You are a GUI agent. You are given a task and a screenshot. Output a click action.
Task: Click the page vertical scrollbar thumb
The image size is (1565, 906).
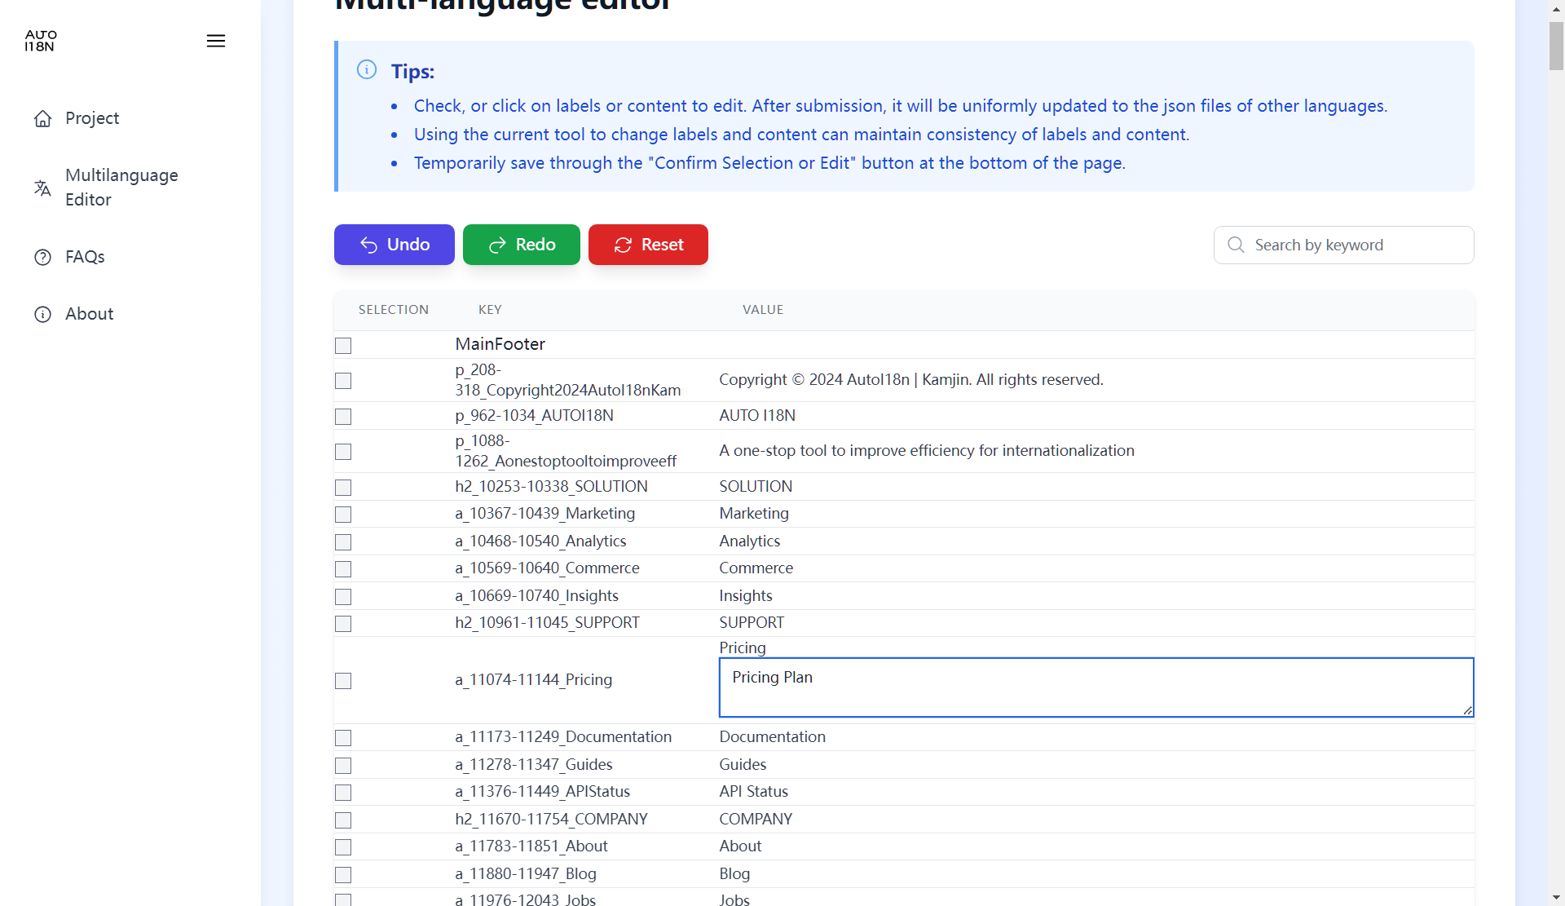tap(1556, 46)
